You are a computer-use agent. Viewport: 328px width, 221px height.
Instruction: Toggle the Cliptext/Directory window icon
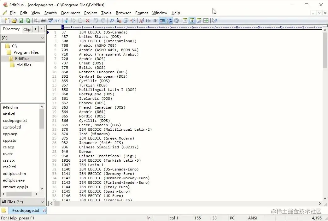pos(192,21)
